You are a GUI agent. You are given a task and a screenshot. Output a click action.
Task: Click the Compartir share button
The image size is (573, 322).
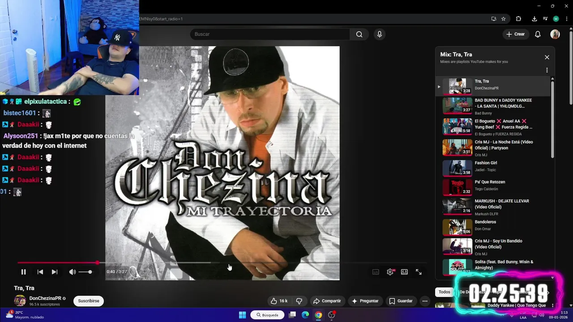click(x=327, y=301)
